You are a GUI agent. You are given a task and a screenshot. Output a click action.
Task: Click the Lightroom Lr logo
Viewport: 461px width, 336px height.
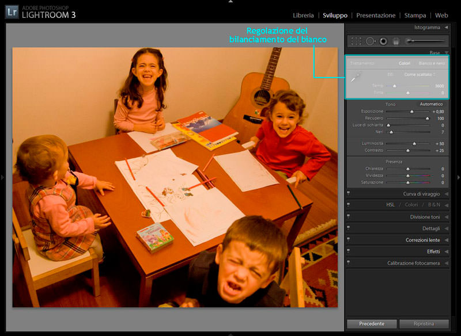[11, 11]
